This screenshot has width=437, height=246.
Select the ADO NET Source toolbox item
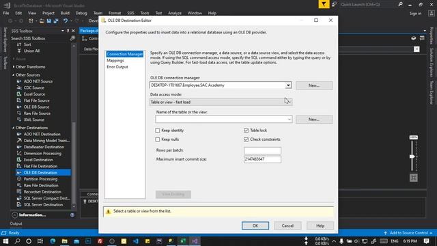tap(38, 81)
